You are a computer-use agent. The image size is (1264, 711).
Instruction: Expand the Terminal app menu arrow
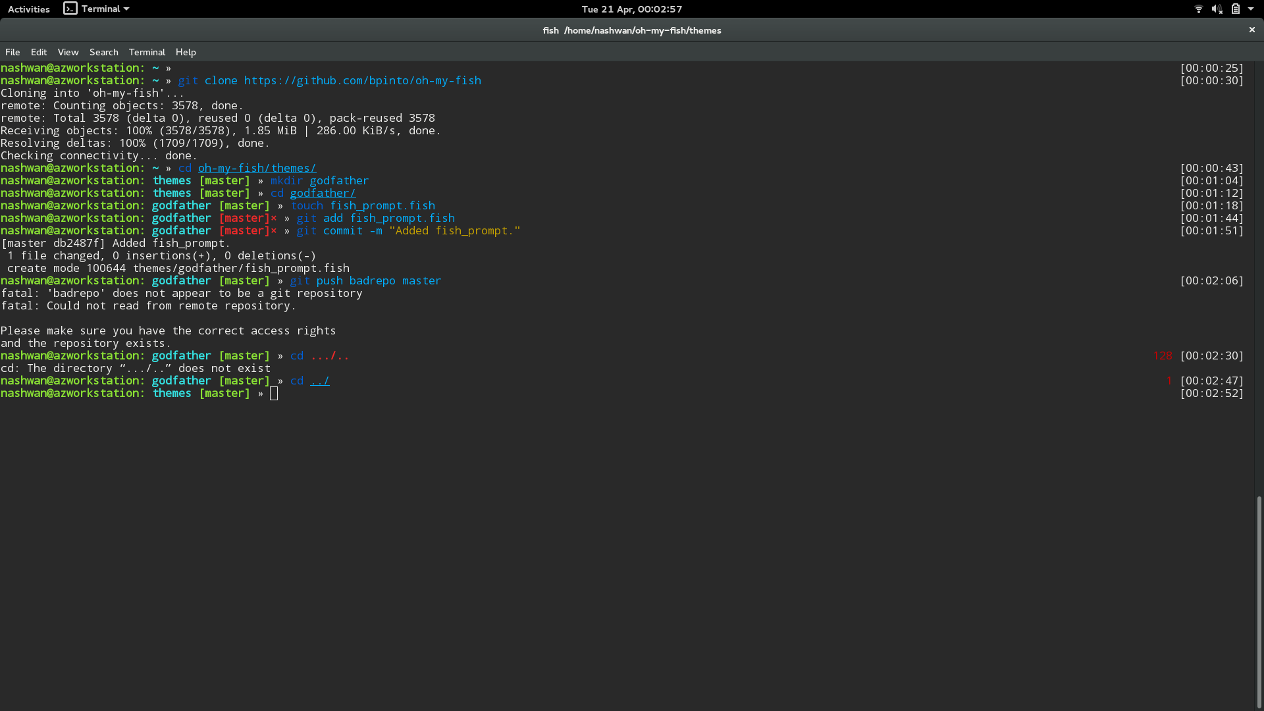pyautogui.click(x=126, y=9)
